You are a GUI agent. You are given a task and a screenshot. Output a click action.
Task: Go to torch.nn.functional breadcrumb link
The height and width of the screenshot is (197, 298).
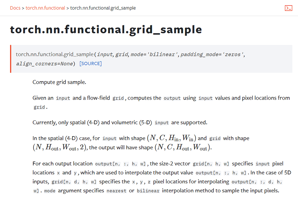click(45, 8)
